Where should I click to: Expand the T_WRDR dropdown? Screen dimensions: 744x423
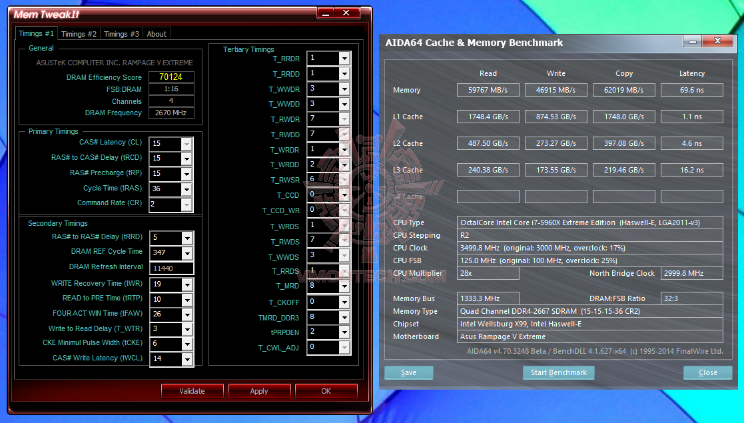[344, 149]
